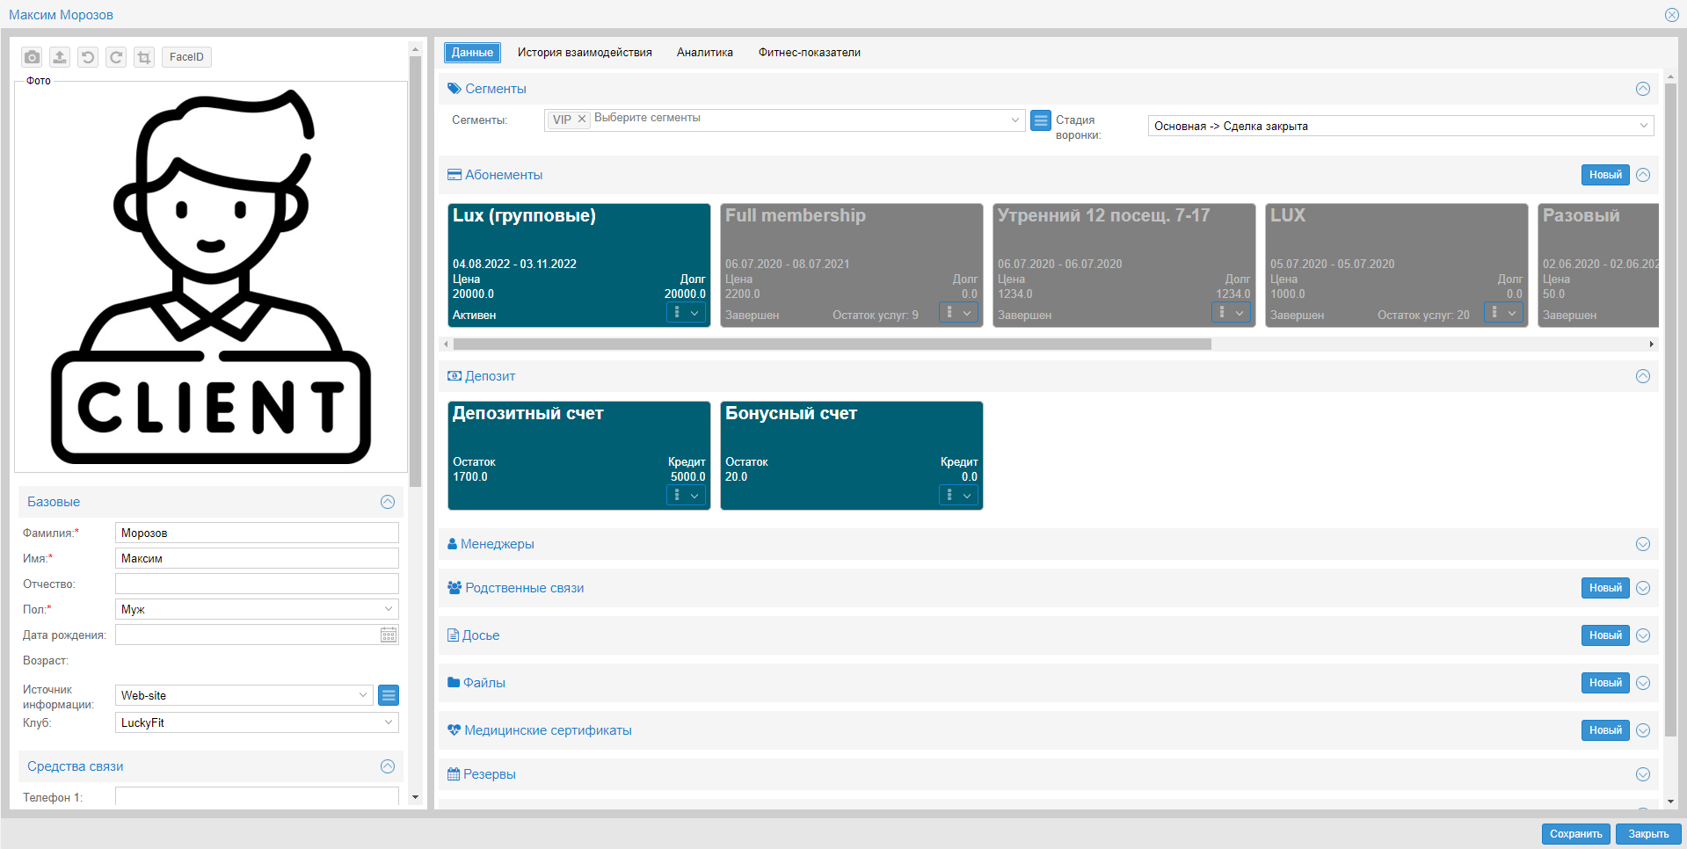The width and height of the screenshot is (1687, 849).
Task: Open calendar picker for birth date
Action: (x=389, y=635)
